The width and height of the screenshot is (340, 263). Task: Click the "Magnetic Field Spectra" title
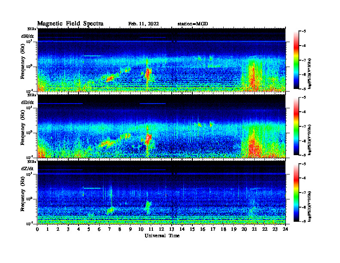tap(70, 24)
